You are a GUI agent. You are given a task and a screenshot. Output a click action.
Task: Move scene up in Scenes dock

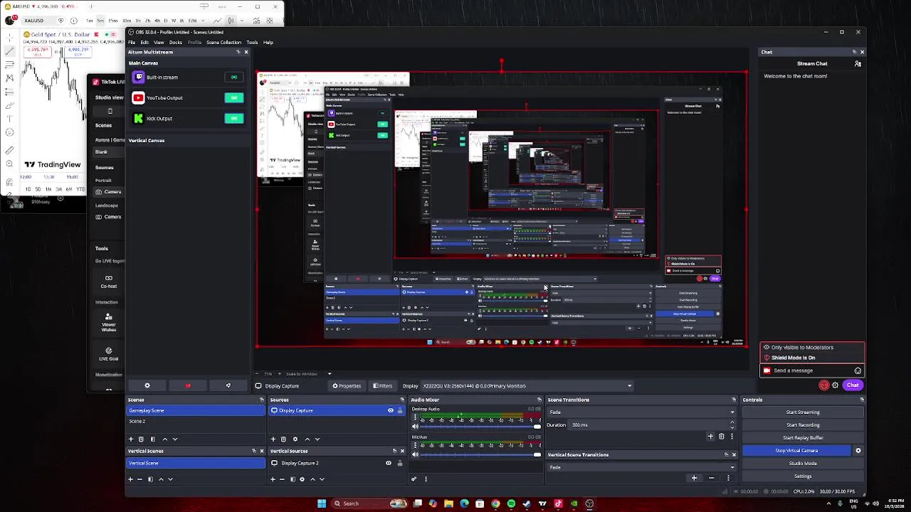(165, 439)
